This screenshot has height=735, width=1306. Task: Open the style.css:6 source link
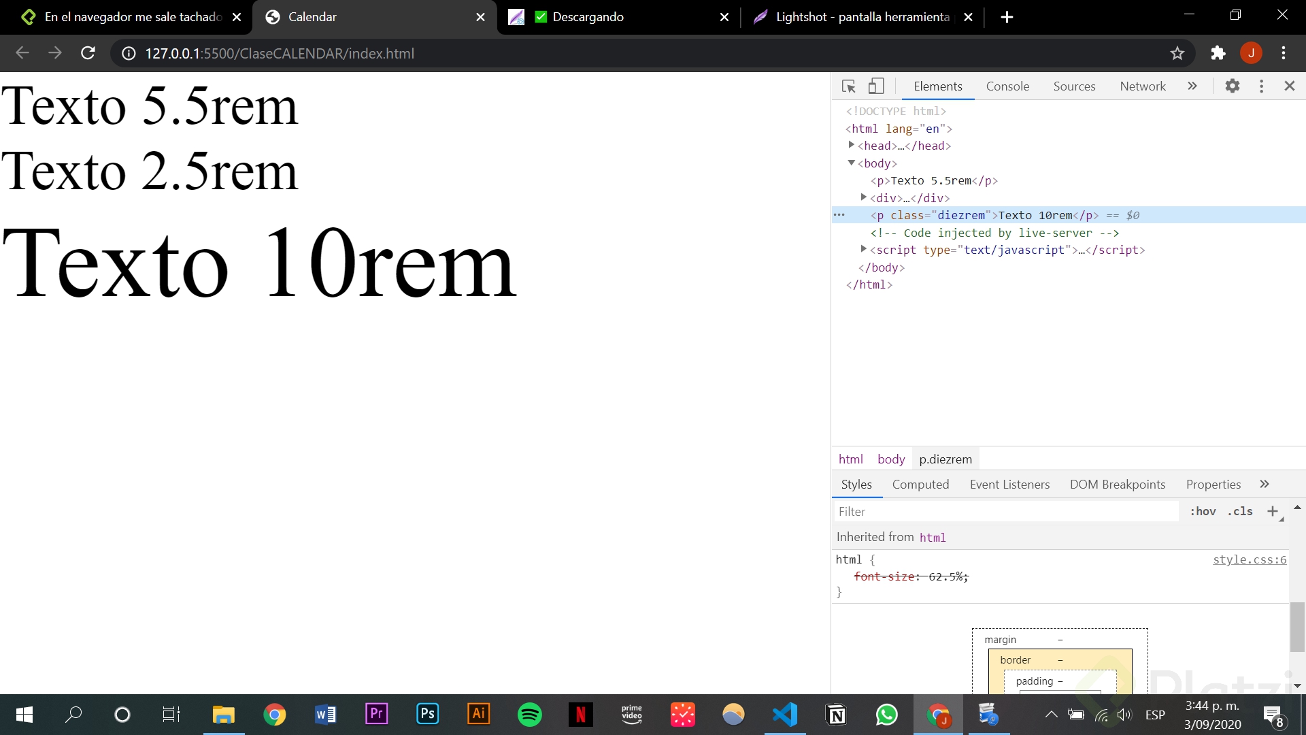(x=1250, y=560)
